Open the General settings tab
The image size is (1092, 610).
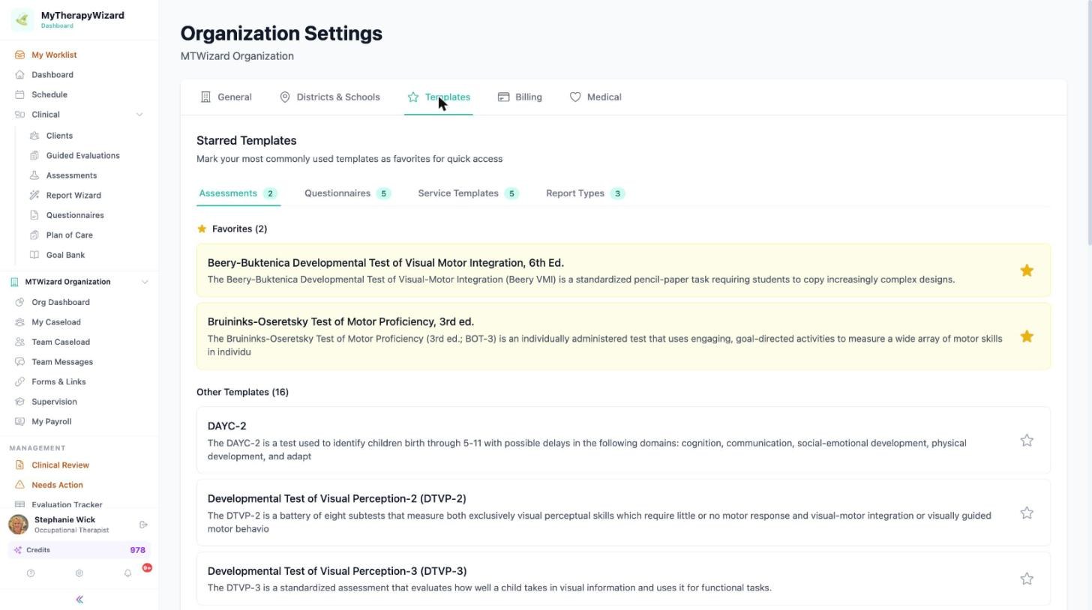click(226, 97)
